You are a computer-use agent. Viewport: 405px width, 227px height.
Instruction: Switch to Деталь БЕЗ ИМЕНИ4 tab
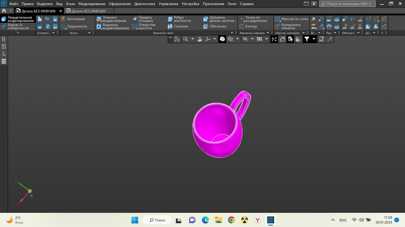point(88,11)
